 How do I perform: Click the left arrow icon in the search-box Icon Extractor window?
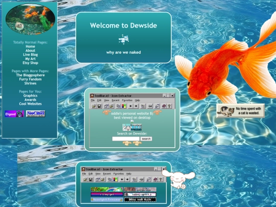pos(130,106)
